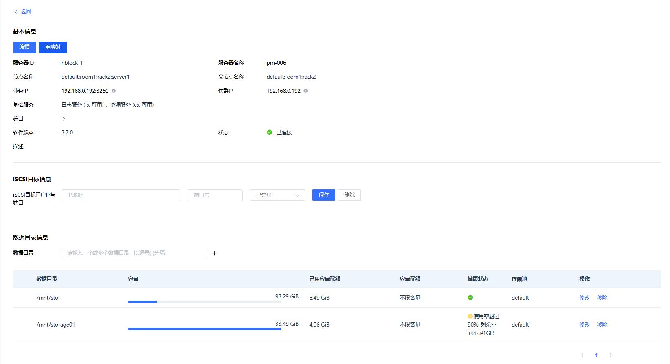Click the pm-006 server name value
The image size is (670, 364).
[x=277, y=63]
